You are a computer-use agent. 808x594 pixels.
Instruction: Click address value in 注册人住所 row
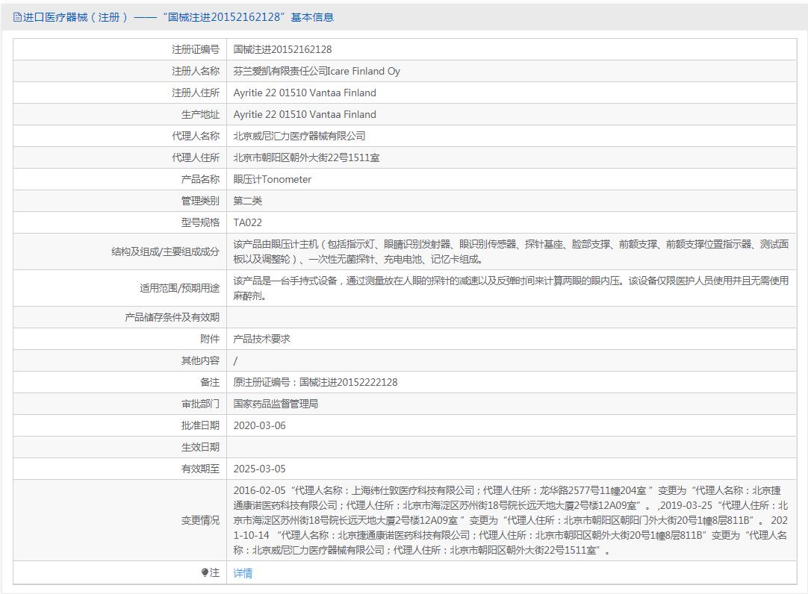point(305,93)
